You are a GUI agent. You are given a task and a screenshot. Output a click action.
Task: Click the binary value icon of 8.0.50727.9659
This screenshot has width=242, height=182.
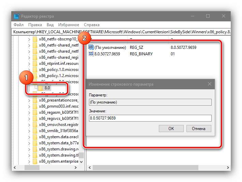pos(91,54)
